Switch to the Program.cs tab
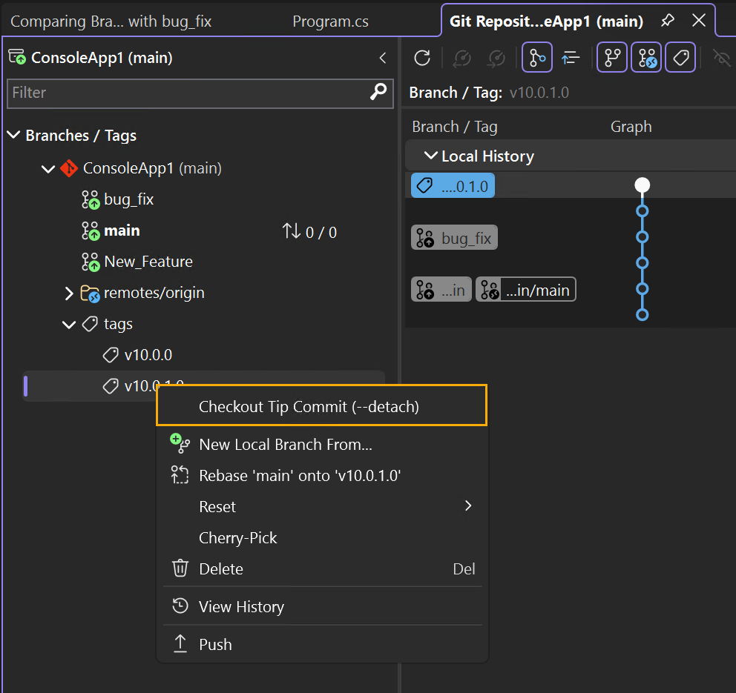This screenshot has width=736, height=693. (330, 21)
